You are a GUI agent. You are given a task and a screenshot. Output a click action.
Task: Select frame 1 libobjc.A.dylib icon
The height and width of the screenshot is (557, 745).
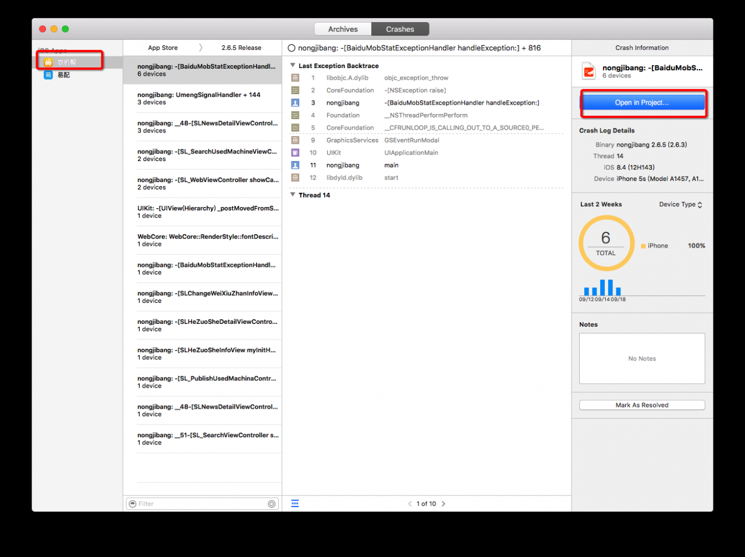[295, 78]
